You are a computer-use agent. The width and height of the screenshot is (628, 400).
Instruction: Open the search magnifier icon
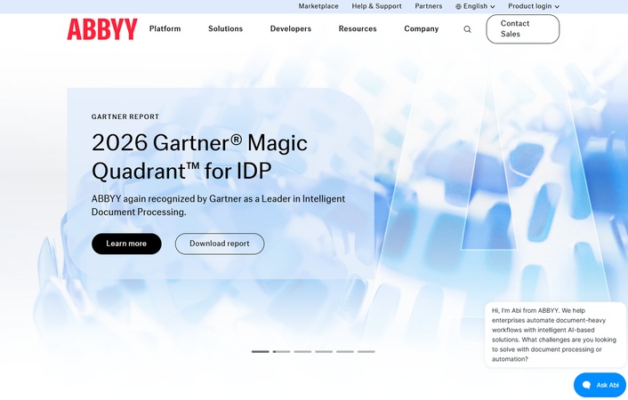point(467,29)
